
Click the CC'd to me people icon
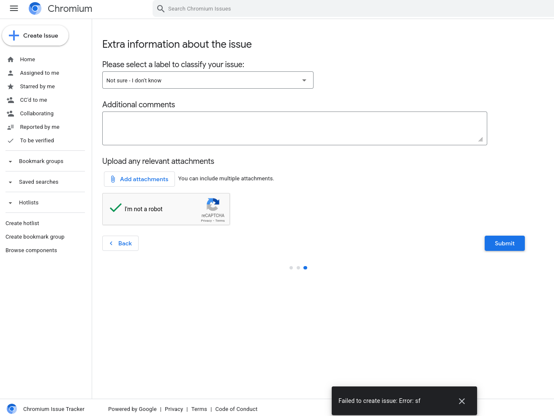[11, 100]
